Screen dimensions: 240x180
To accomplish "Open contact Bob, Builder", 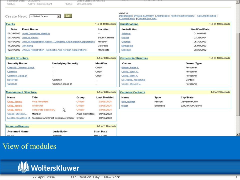I will (128, 102).
